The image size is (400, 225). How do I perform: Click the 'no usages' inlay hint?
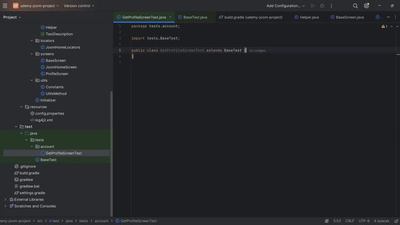pos(257,51)
